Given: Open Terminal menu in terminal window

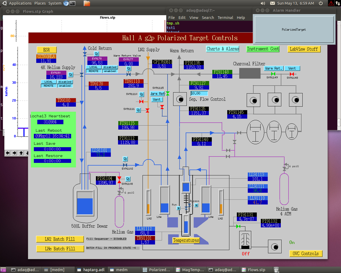Looking at the screenshot, I should tap(225, 18).
